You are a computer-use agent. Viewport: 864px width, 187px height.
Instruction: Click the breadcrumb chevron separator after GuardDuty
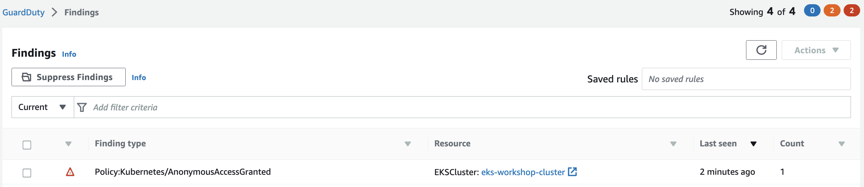tap(55, 12)
